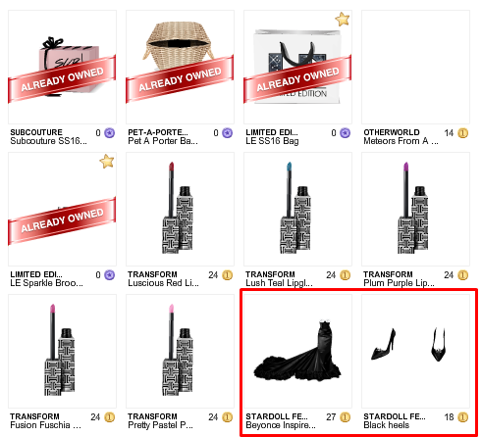Viewport: 481px width, 437px height.
Task: Click the gold coin next to Black heels price
Action: point(463,417)
